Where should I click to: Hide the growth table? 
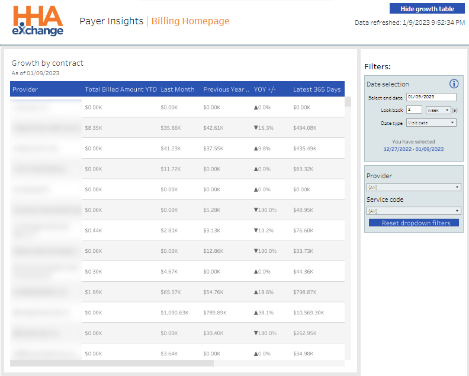427,9
